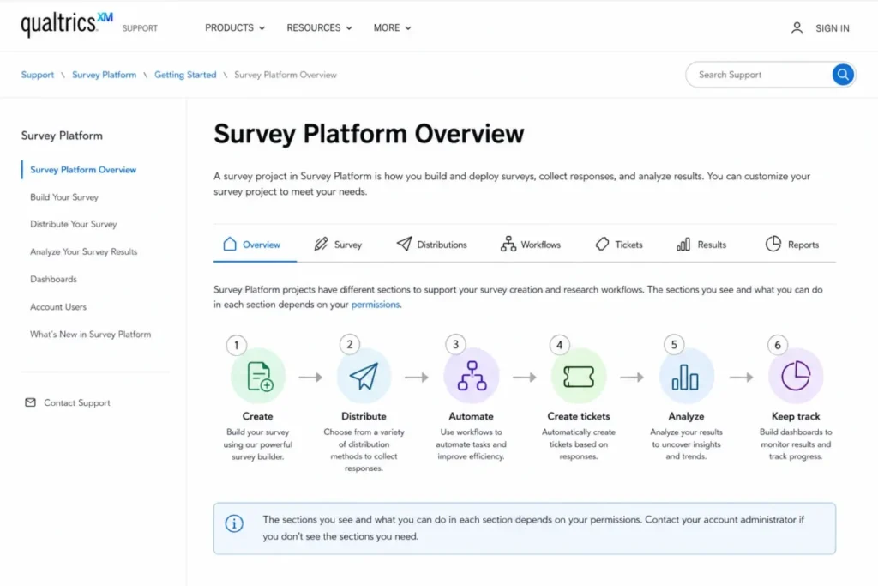This screenshot has height=586, width=878.
Task: Open Distribute Your Survey sidebar item
Action: 74,224
